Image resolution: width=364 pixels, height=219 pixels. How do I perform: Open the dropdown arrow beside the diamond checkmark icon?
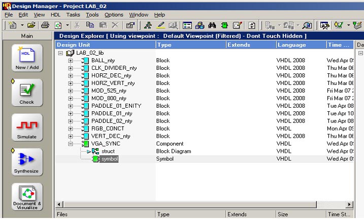(348, 25)
